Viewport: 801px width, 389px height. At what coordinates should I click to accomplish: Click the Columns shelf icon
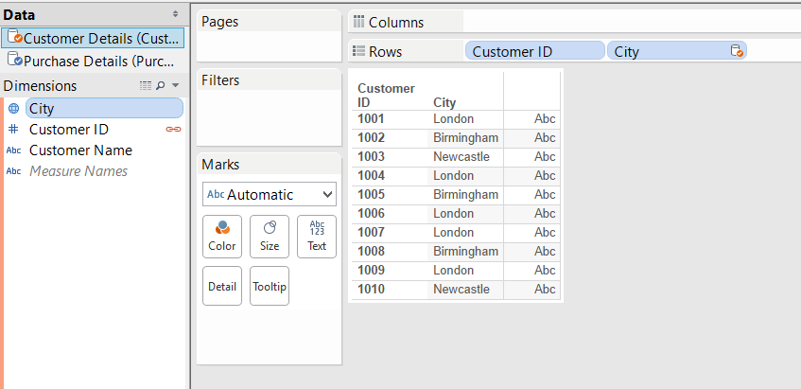pos(358,22)
